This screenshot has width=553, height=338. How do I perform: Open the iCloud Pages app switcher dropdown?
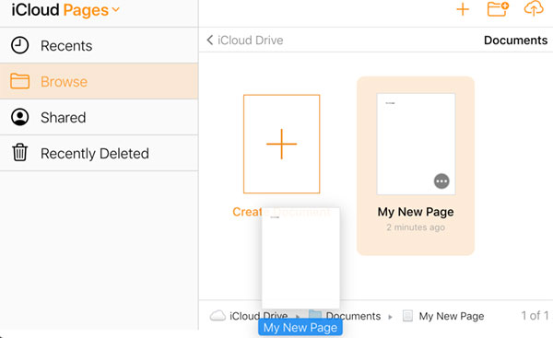tap(65, 10)
